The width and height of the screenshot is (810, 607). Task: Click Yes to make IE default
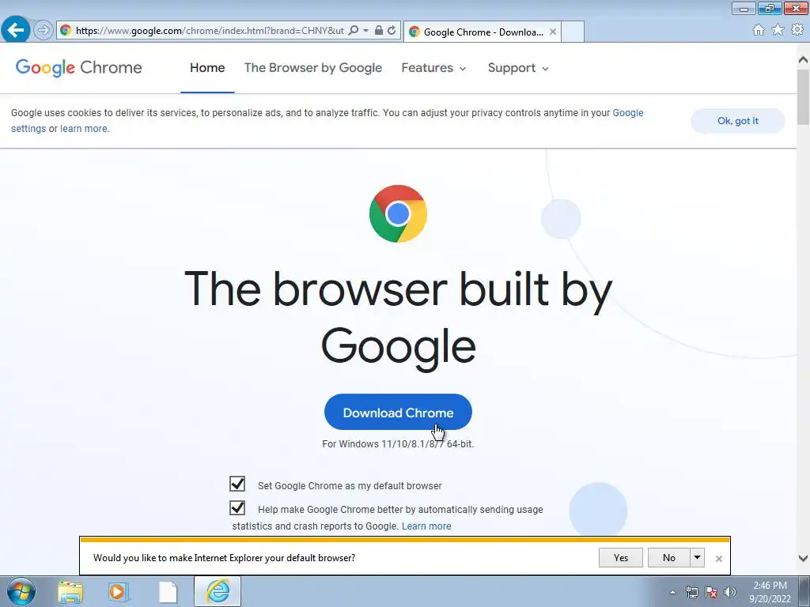tap(620, 557)
